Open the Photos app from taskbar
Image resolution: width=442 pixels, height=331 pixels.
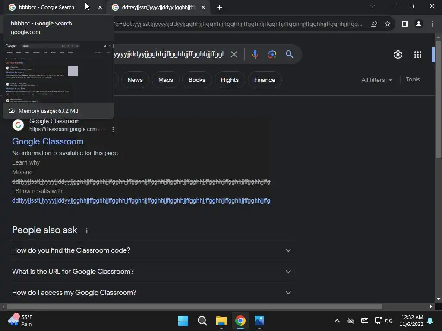[259, 321]
